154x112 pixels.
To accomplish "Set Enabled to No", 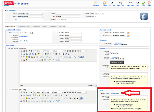I will pos(57,20).
